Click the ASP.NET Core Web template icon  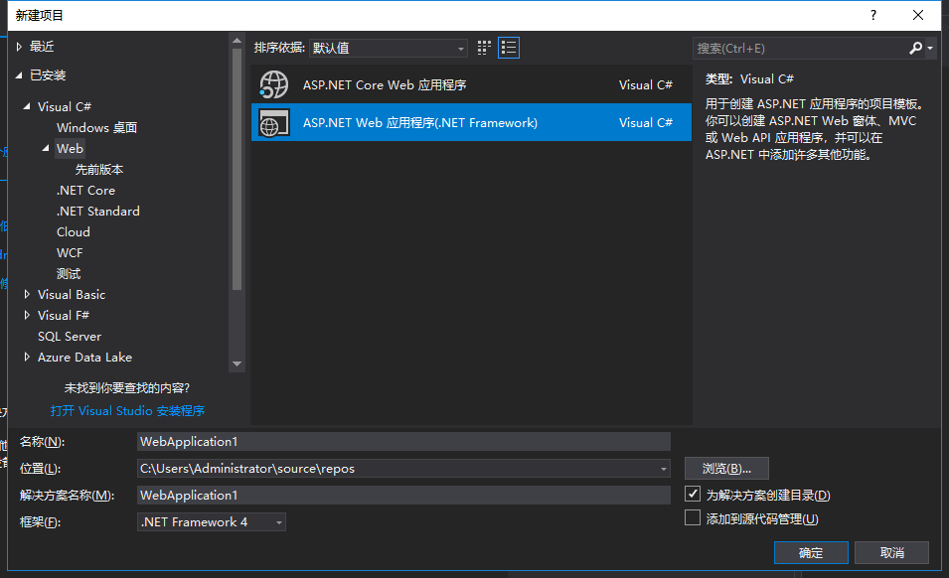274,84
